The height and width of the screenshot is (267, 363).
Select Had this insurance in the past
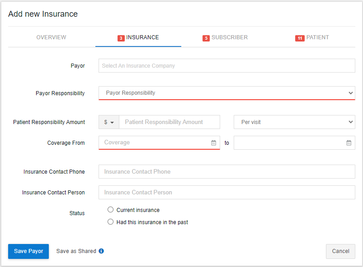(110, 221)
